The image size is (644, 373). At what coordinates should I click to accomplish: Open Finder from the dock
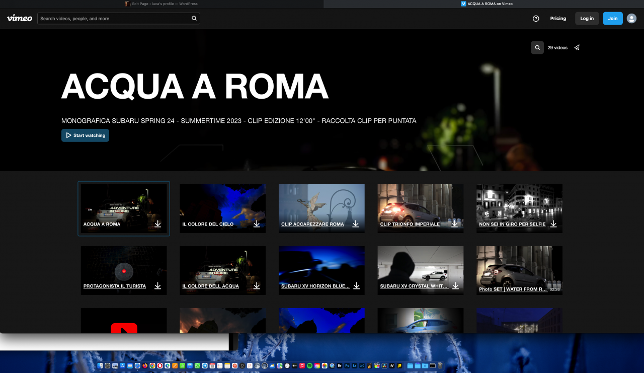(100, 365)
